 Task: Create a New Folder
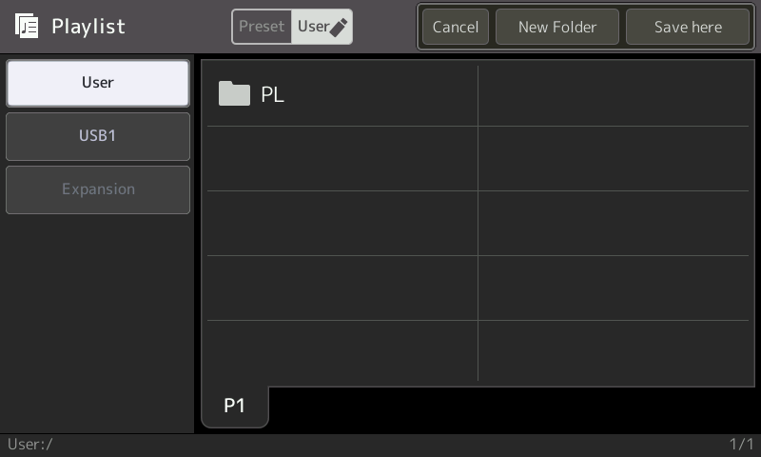(x=557, y=27)
